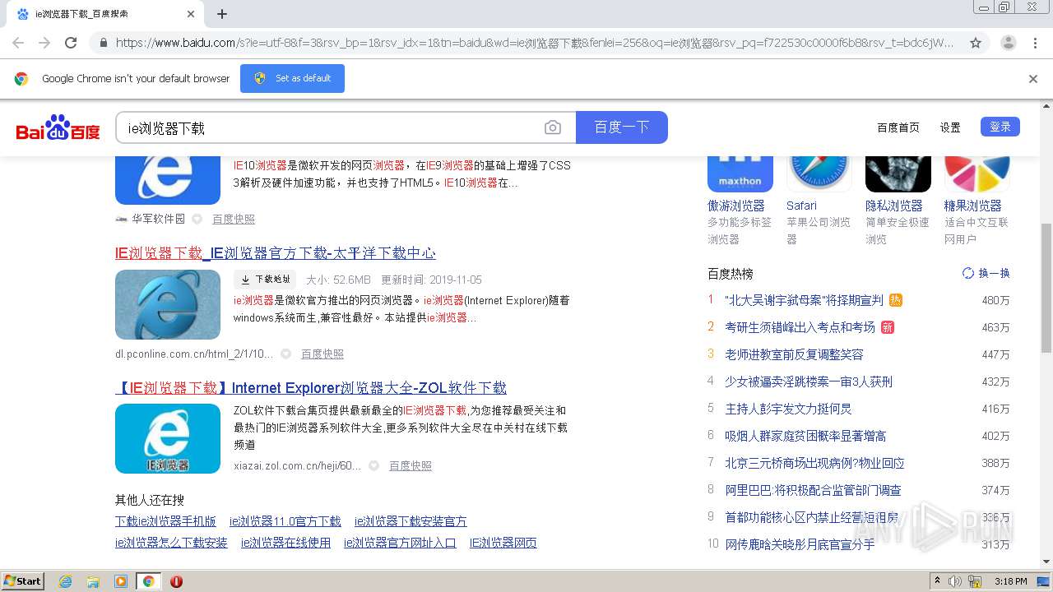Open volume speaker tray icon
1053x592 pixels.
(955, 581)
